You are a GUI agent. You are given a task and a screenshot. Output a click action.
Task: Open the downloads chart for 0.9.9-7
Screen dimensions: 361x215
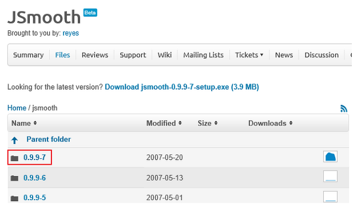[x=330, y=157]
